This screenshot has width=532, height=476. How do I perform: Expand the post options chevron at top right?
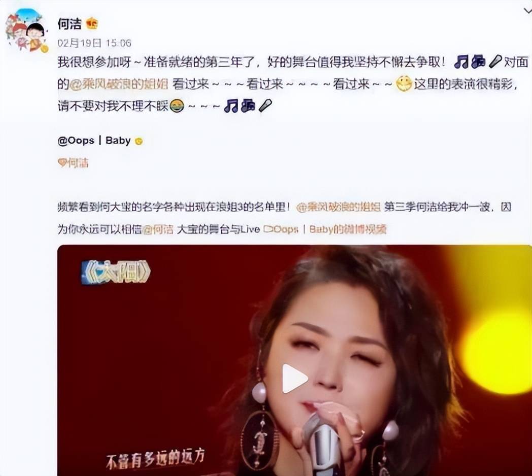(x=527, y=11)
